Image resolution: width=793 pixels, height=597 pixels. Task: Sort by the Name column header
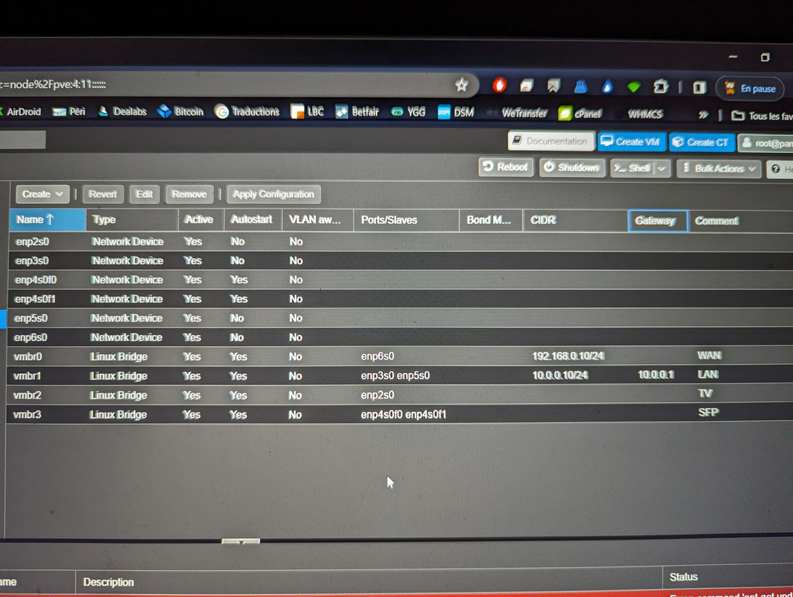point(48,219)
